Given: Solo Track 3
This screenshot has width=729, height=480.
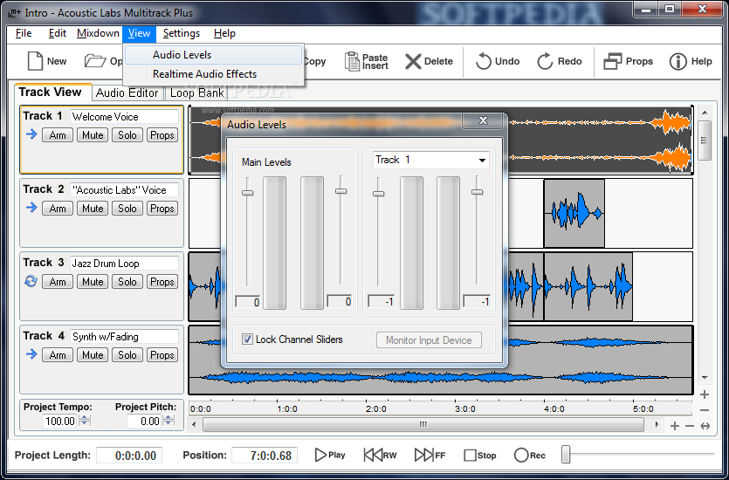Looking at the screenshot, I should pyautogui.click(x=127, y=282).
